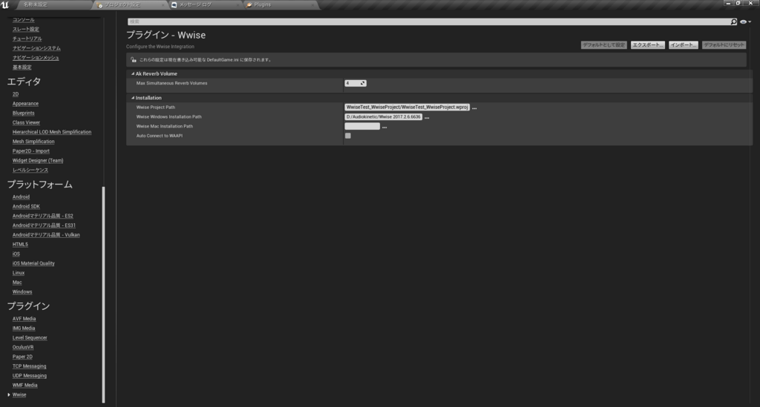Open Class Viewer settings

click(x=26, y=123)
